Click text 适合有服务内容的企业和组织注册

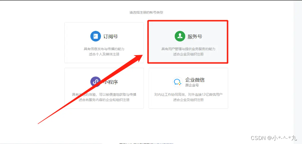(x=104, y=100)
